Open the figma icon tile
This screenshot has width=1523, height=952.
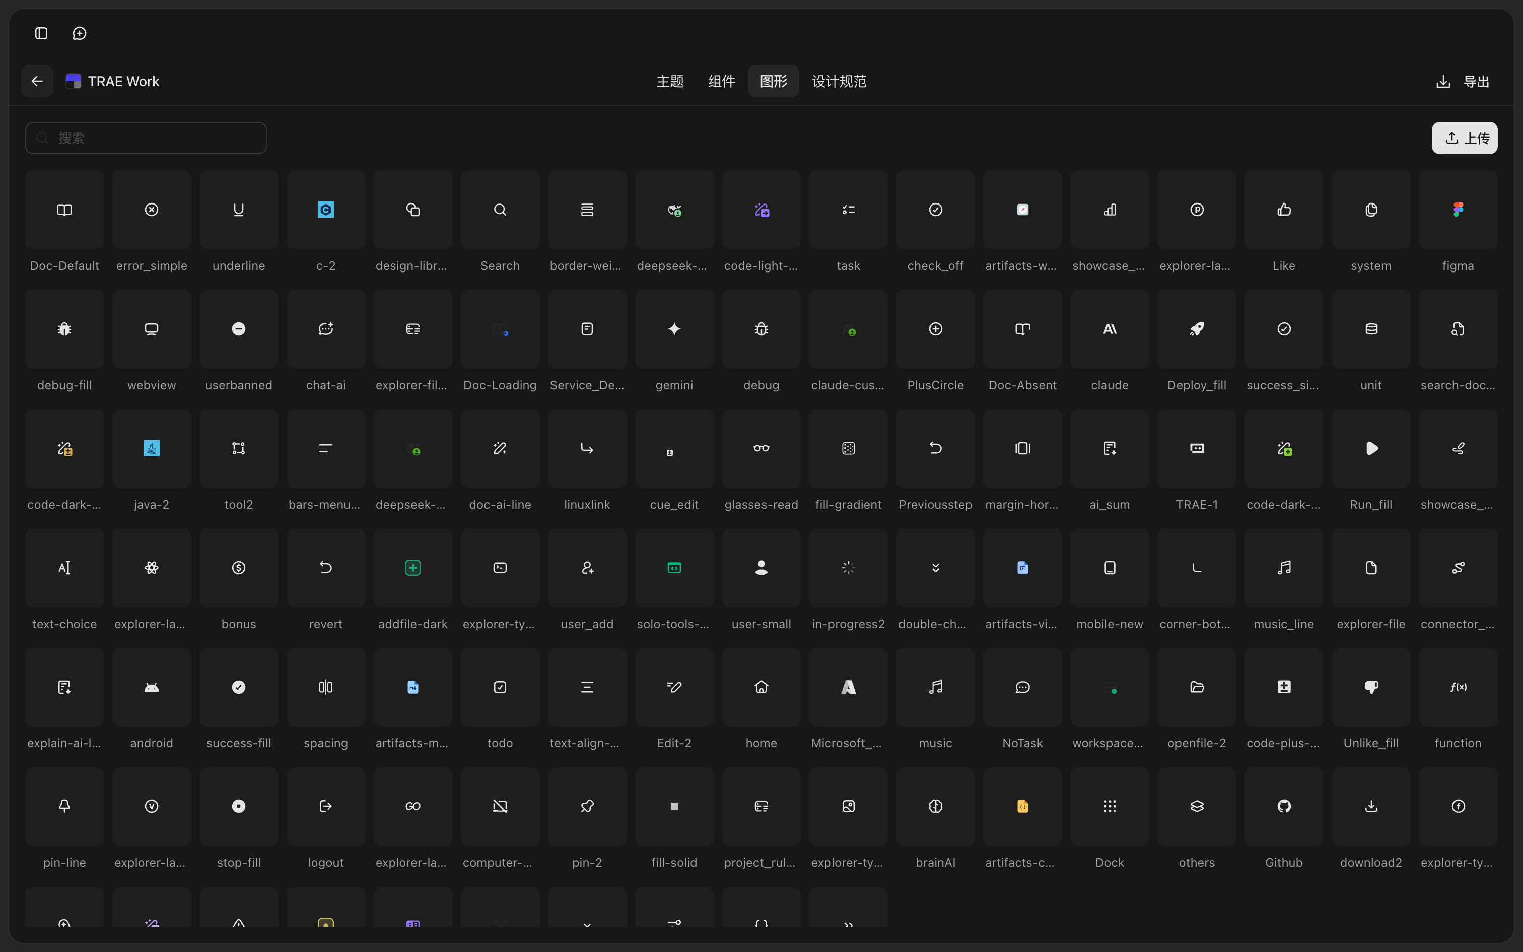pos(1458,210)
